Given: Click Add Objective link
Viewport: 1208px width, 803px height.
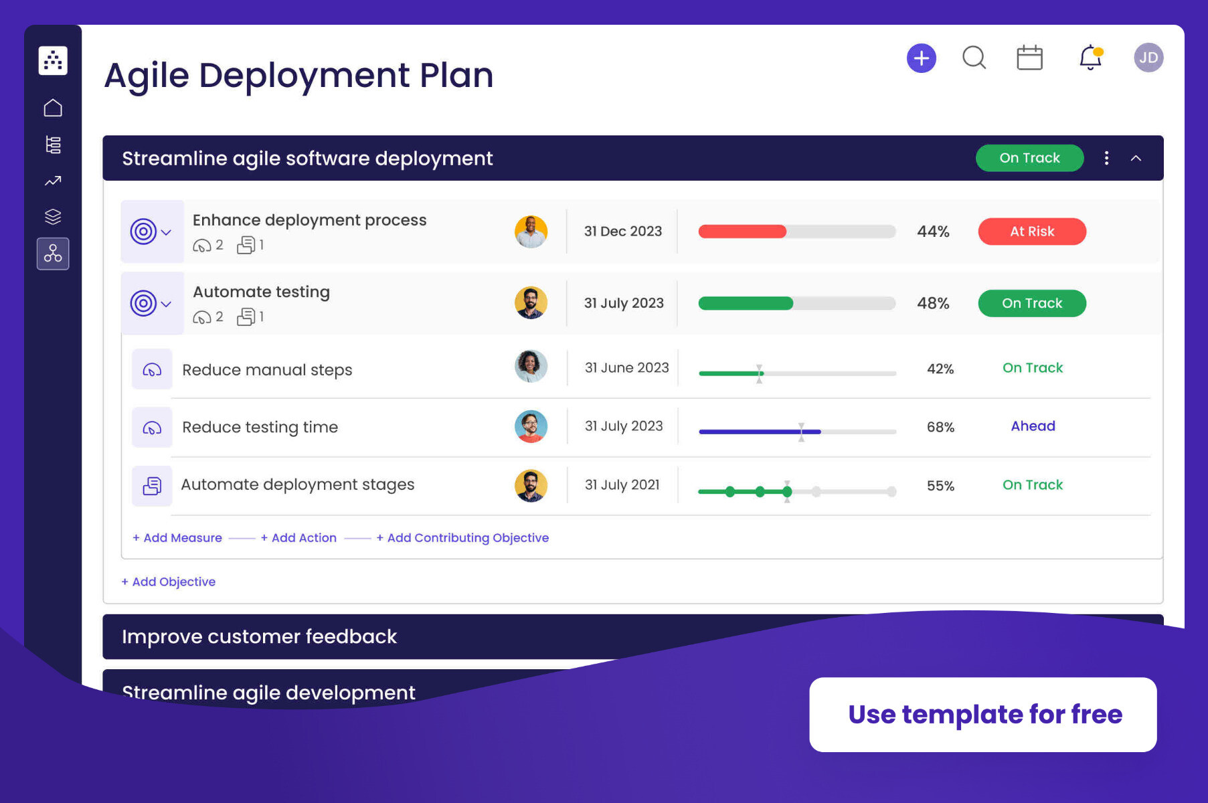Looking at the screenshot, I should pos(168,582).
